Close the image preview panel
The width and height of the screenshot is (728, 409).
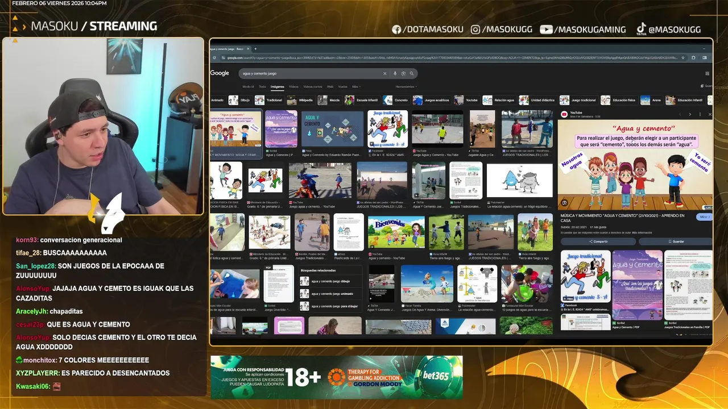pos(709,114)
